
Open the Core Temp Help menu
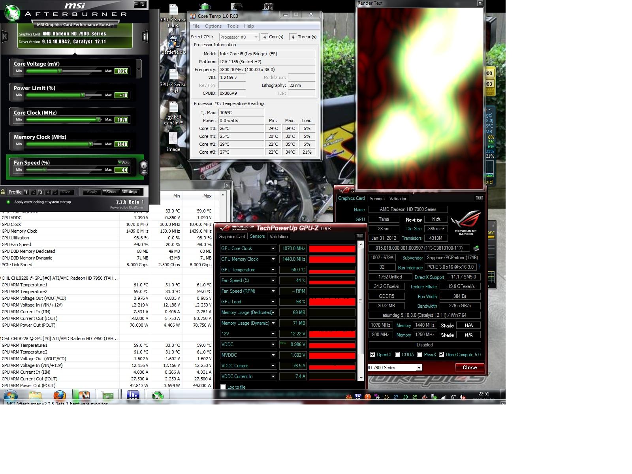[249, 26]
